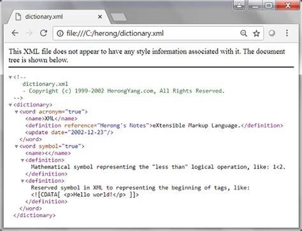Open the Chrome user profile button
Screen dimensions: 302x231
tap(239, 5)
